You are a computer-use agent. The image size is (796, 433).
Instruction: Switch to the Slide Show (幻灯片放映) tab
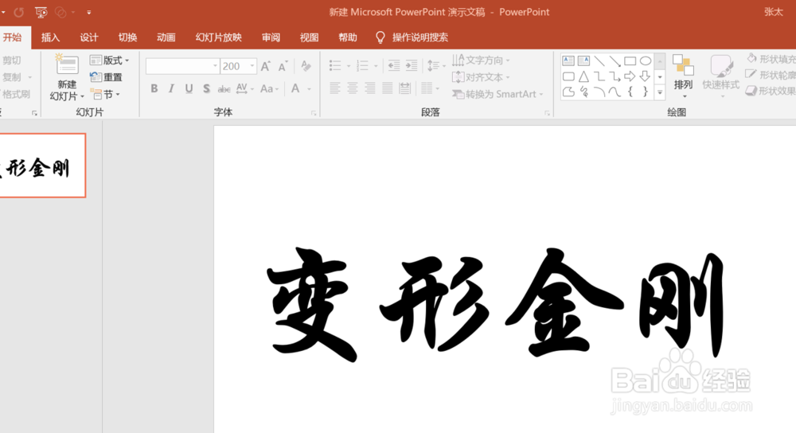pyautogui.click(x=219, y=37)
